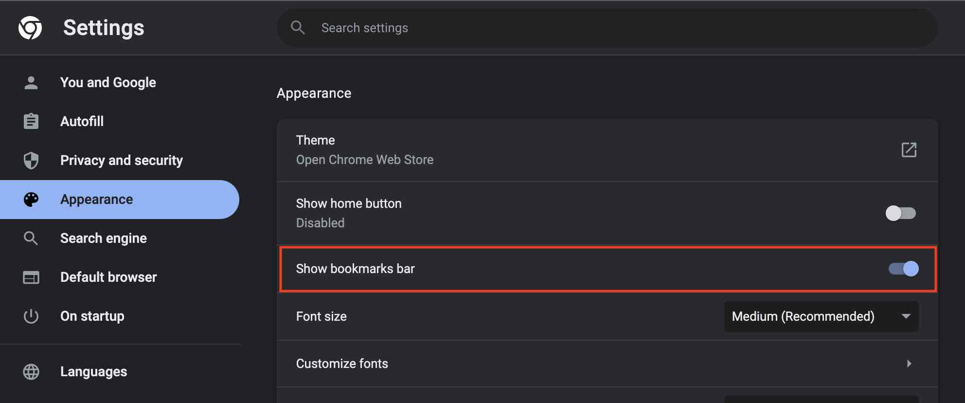
Task: Open Chrome Web Store theme link
Action: tap(364, 160)
